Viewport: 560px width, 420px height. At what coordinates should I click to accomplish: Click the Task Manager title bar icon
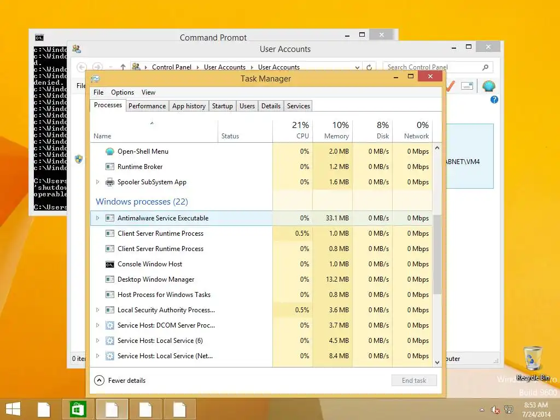95,79
